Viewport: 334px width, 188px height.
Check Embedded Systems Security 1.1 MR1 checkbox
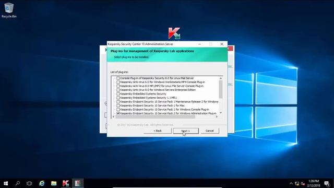pos(118,98)
